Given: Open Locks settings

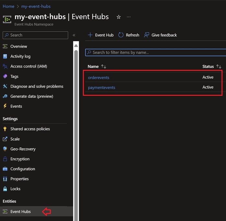Looking at the screenshot, I should tap(15, 189).
